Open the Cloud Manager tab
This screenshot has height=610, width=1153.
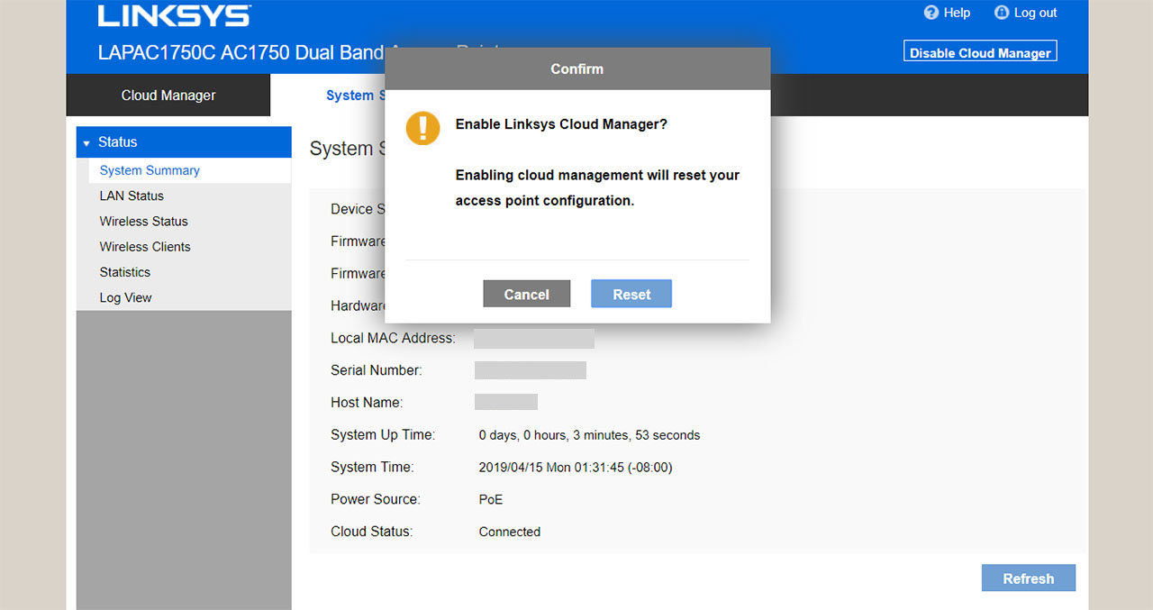pyautogui.click(x=168, y=96)
